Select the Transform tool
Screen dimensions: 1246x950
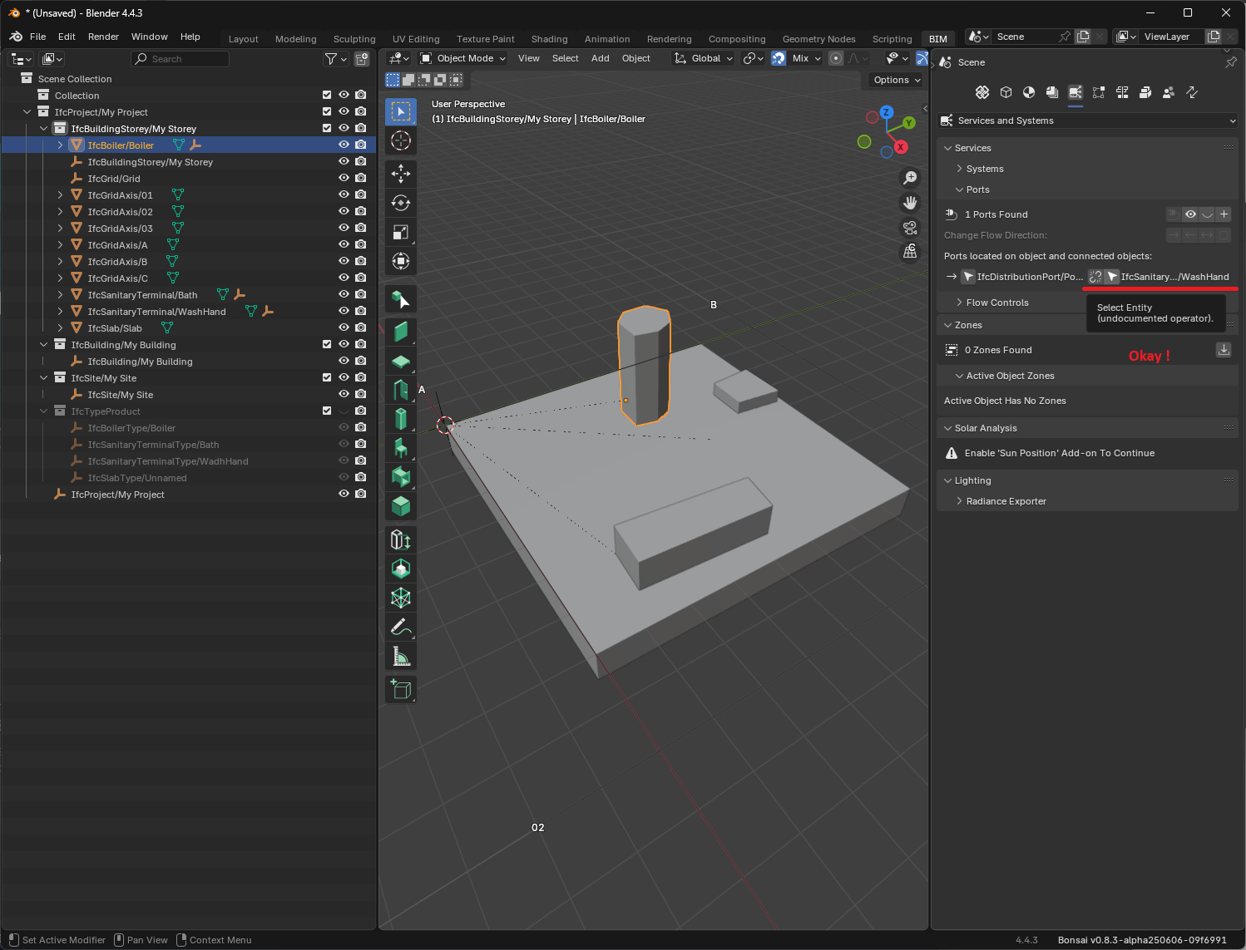tap(401, 261)
